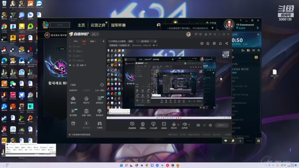The width and height of the screenshot is (299, 168).
Task: Switch to the FIFA scene tab
Action: tap(76, 41)
